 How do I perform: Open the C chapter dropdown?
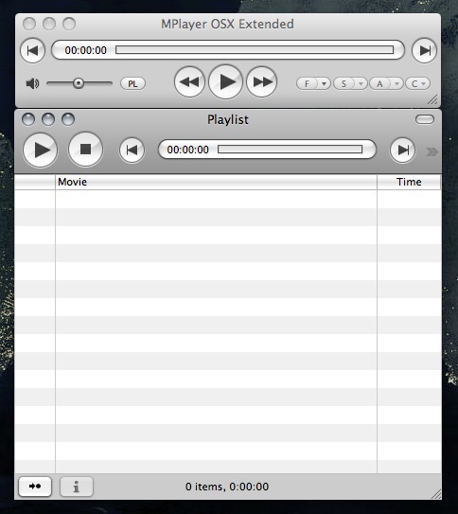tap(417, 83)
